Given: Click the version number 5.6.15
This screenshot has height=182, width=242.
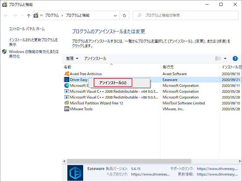Looking at the screenshot, I should 136,169.
